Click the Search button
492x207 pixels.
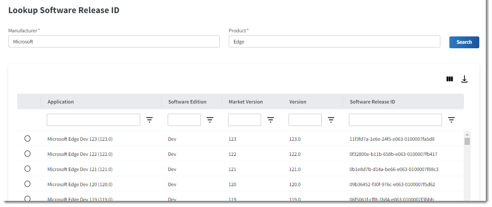coord(464,42)
